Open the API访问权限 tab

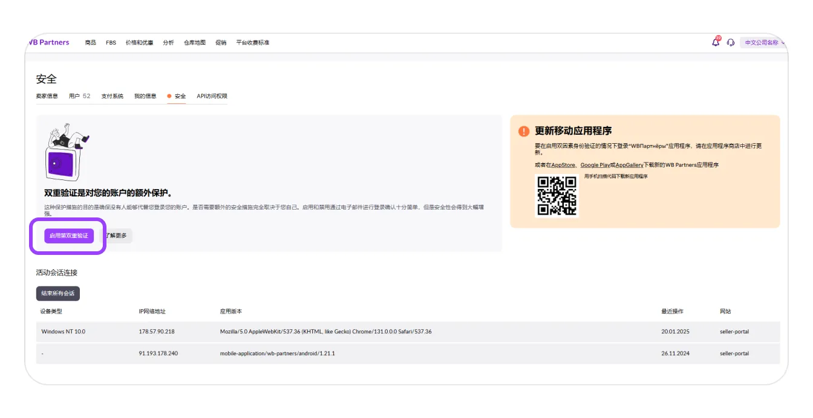click(x=212, y=96)
